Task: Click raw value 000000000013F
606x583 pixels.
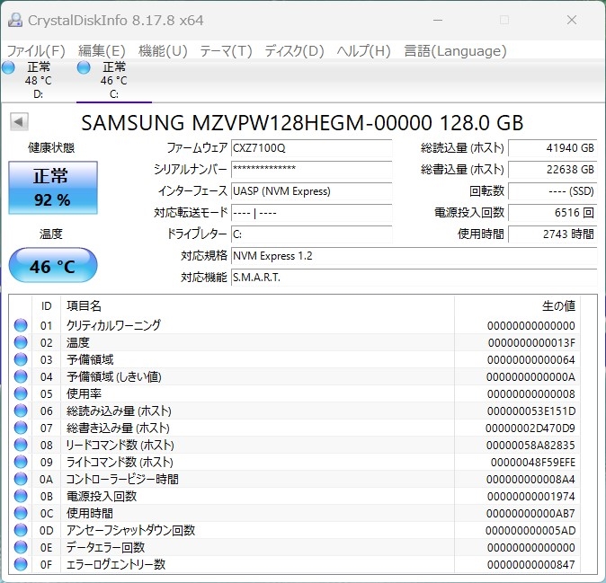Action: pyautogui.click(x=531, y=342)
